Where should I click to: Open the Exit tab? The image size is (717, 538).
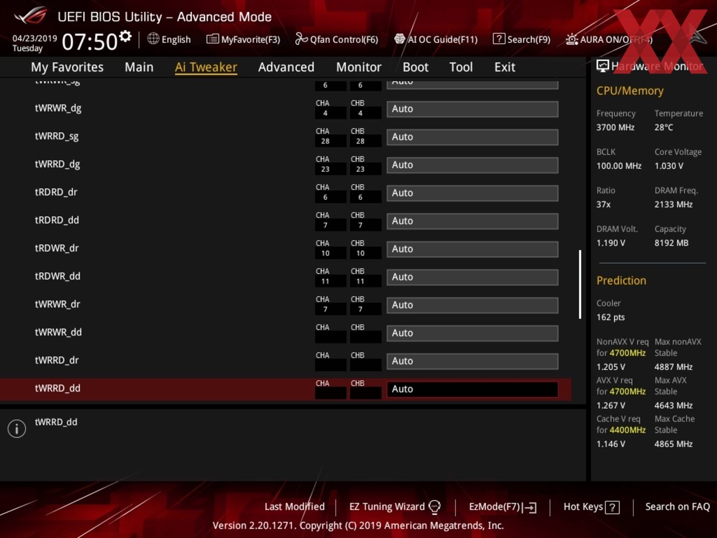[x=505, y=67]
